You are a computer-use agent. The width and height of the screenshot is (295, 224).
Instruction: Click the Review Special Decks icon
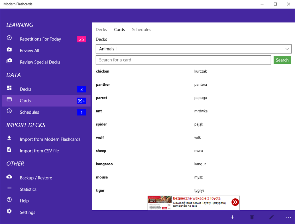click(9, 60)
